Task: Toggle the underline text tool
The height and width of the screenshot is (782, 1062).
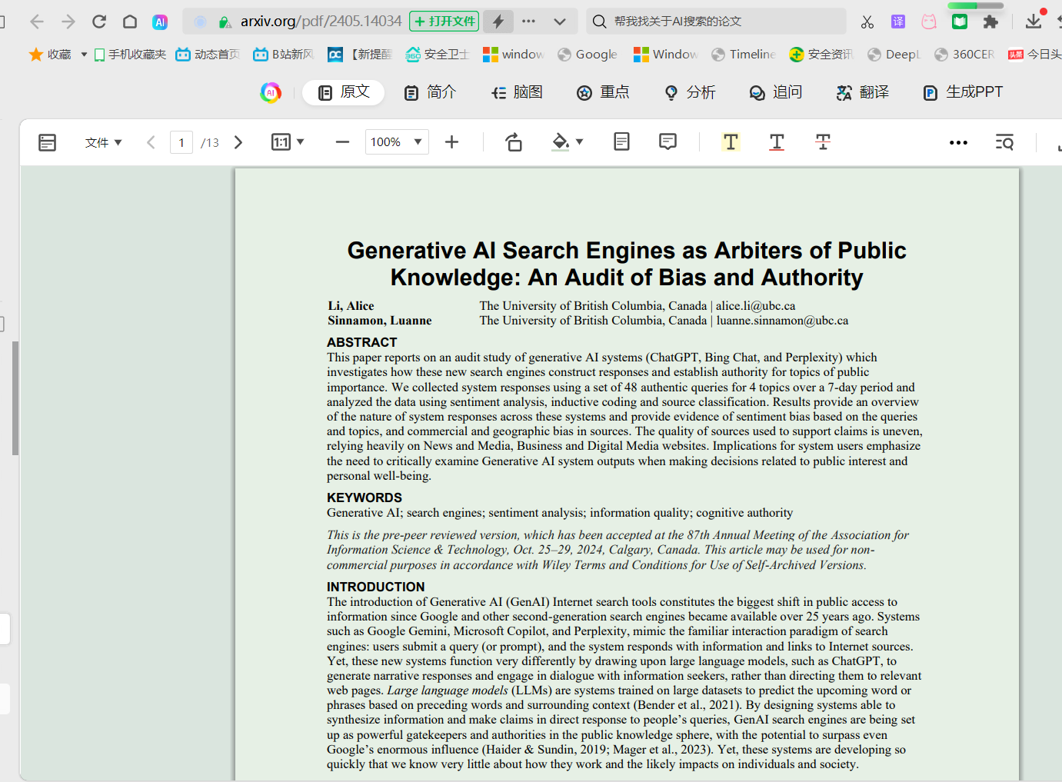Action: (777, 142)
